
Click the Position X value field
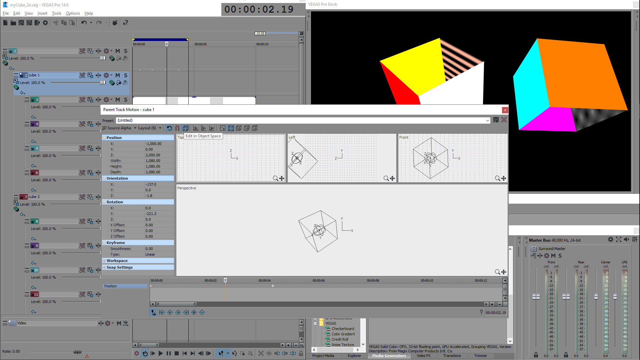coord(159,144)
